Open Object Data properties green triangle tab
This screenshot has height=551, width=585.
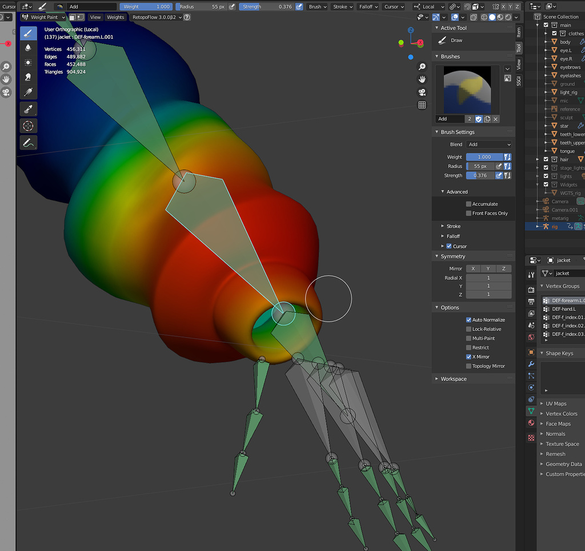pos(531,411)
